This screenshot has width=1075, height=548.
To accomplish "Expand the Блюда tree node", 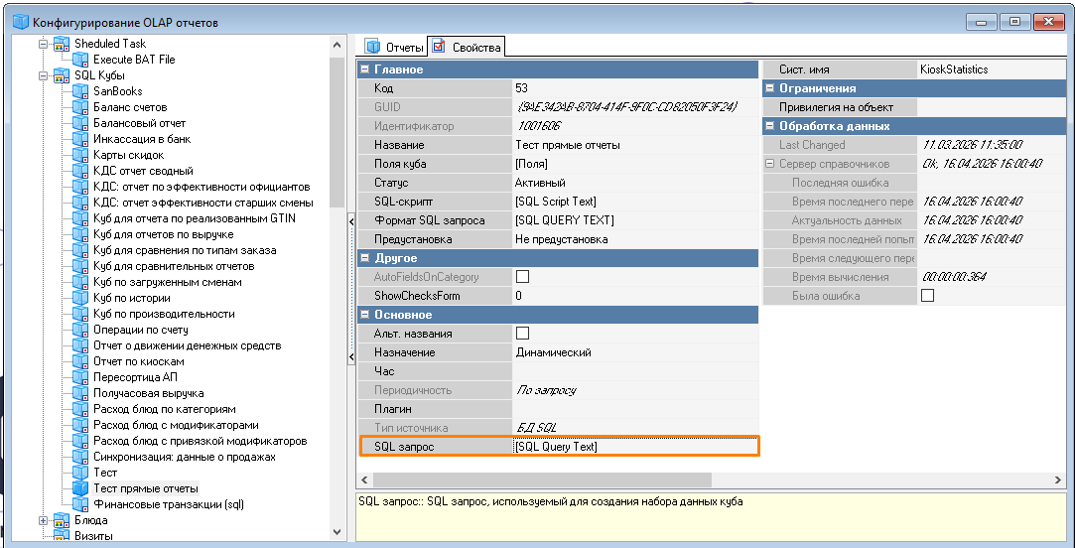I will coord(44,520).
